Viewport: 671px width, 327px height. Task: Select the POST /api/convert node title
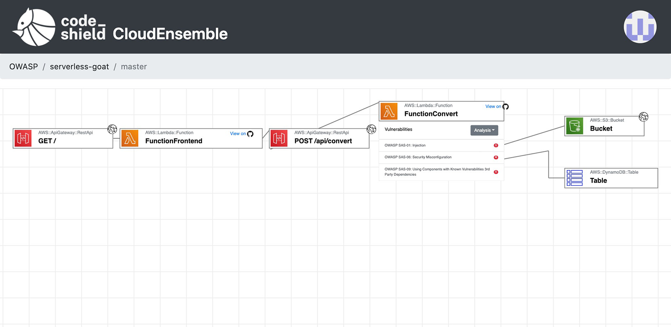[x=323, y=141]
